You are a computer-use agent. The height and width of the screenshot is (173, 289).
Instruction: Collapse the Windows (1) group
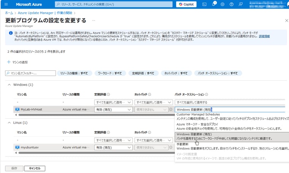point(9,85)
